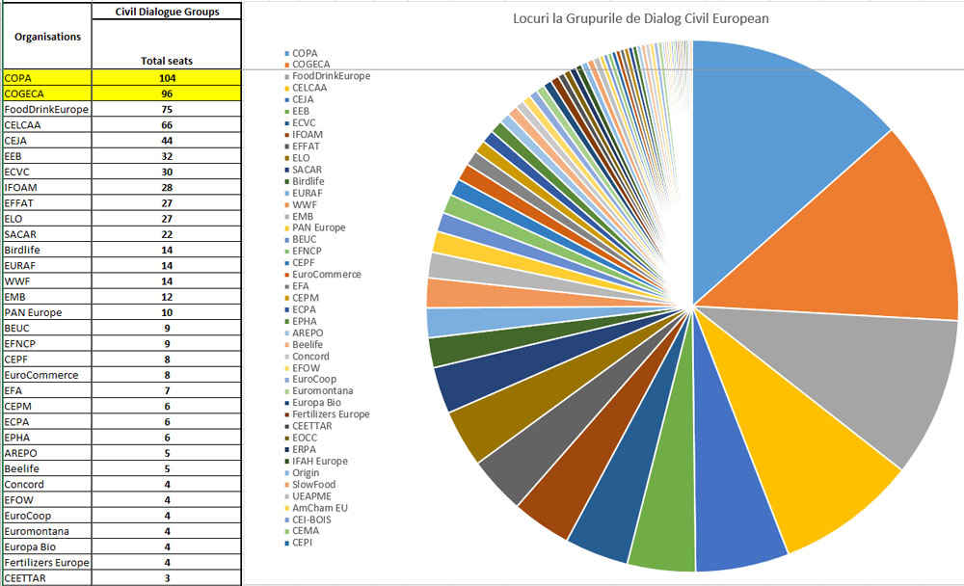
Task: Click the seats value 66 cell
Action: tap(167, 125)
